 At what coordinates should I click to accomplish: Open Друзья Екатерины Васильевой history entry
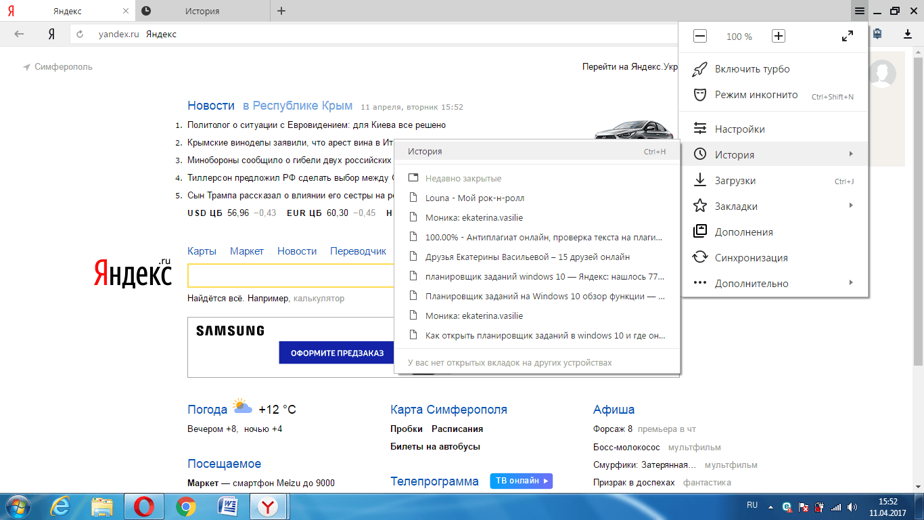coord(536,257)
